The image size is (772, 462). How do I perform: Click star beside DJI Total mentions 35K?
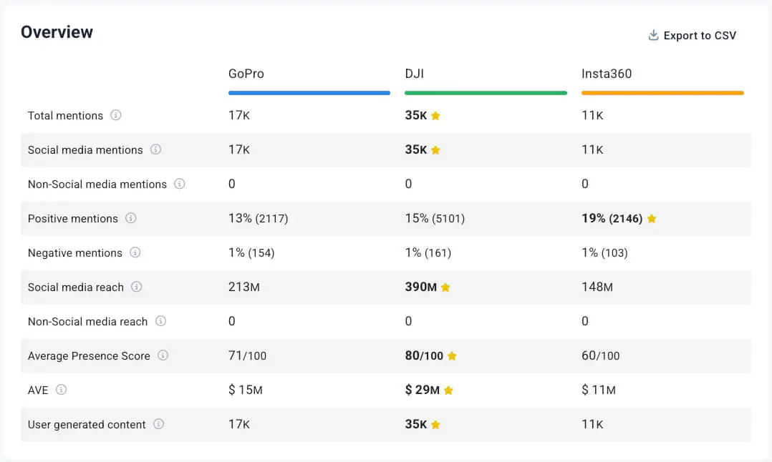tap(435, 116)
